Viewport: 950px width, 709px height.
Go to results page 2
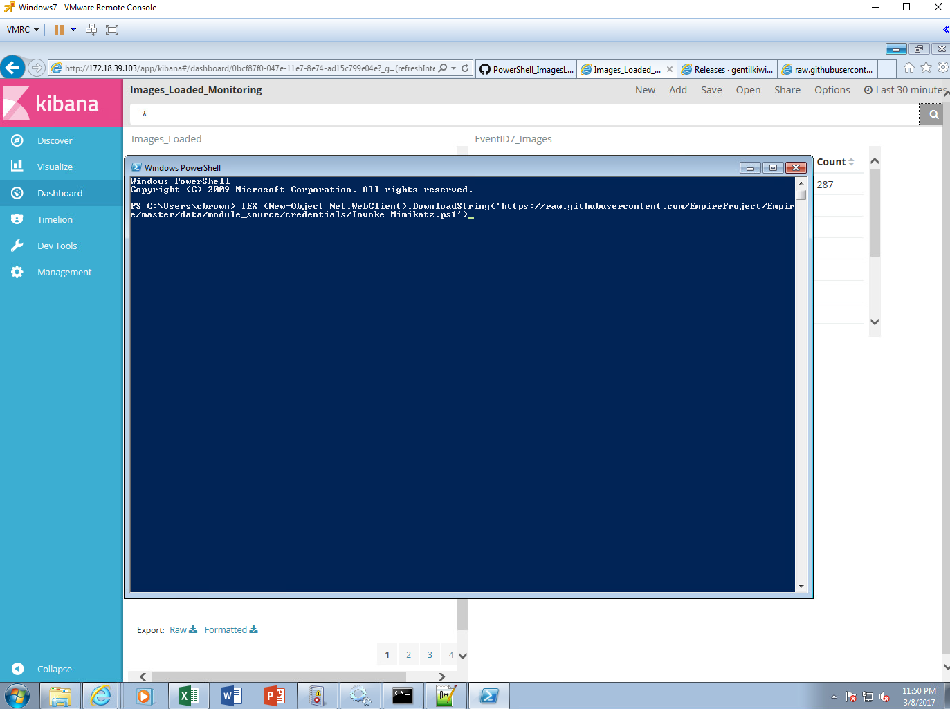click(408, 654)
